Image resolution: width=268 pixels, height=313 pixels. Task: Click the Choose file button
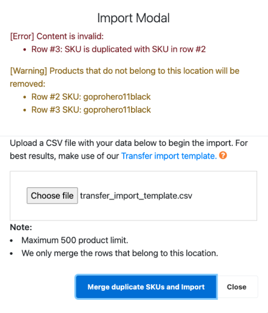(52, 196)
